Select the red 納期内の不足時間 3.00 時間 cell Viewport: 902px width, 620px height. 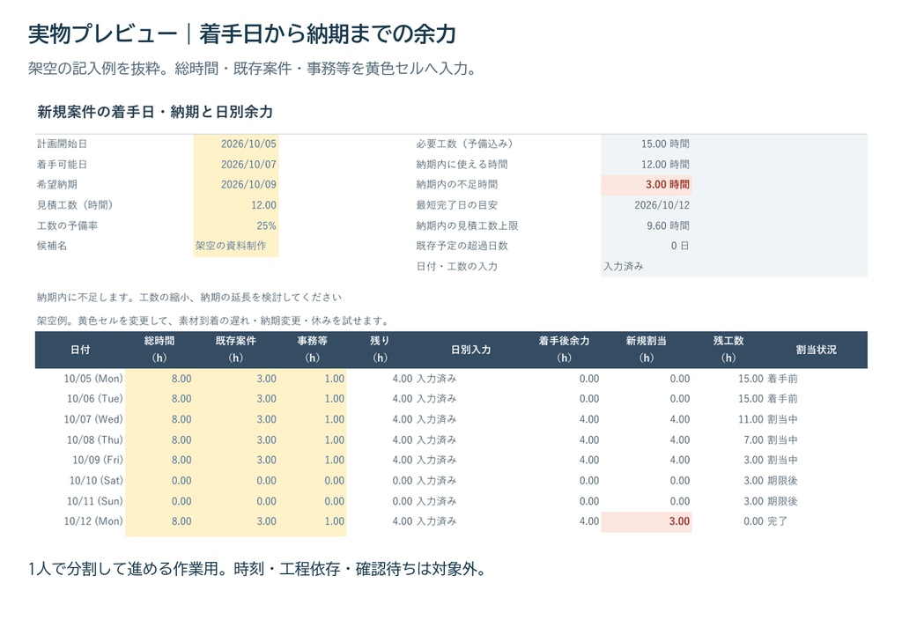point(647,185)
